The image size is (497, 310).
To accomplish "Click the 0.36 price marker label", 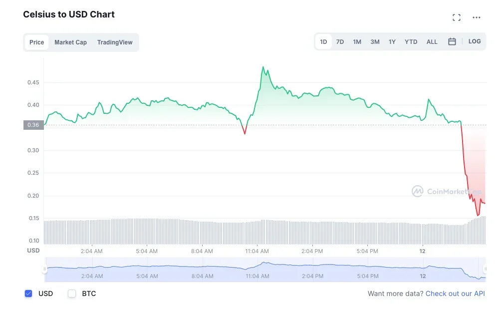I will point(33,125).
